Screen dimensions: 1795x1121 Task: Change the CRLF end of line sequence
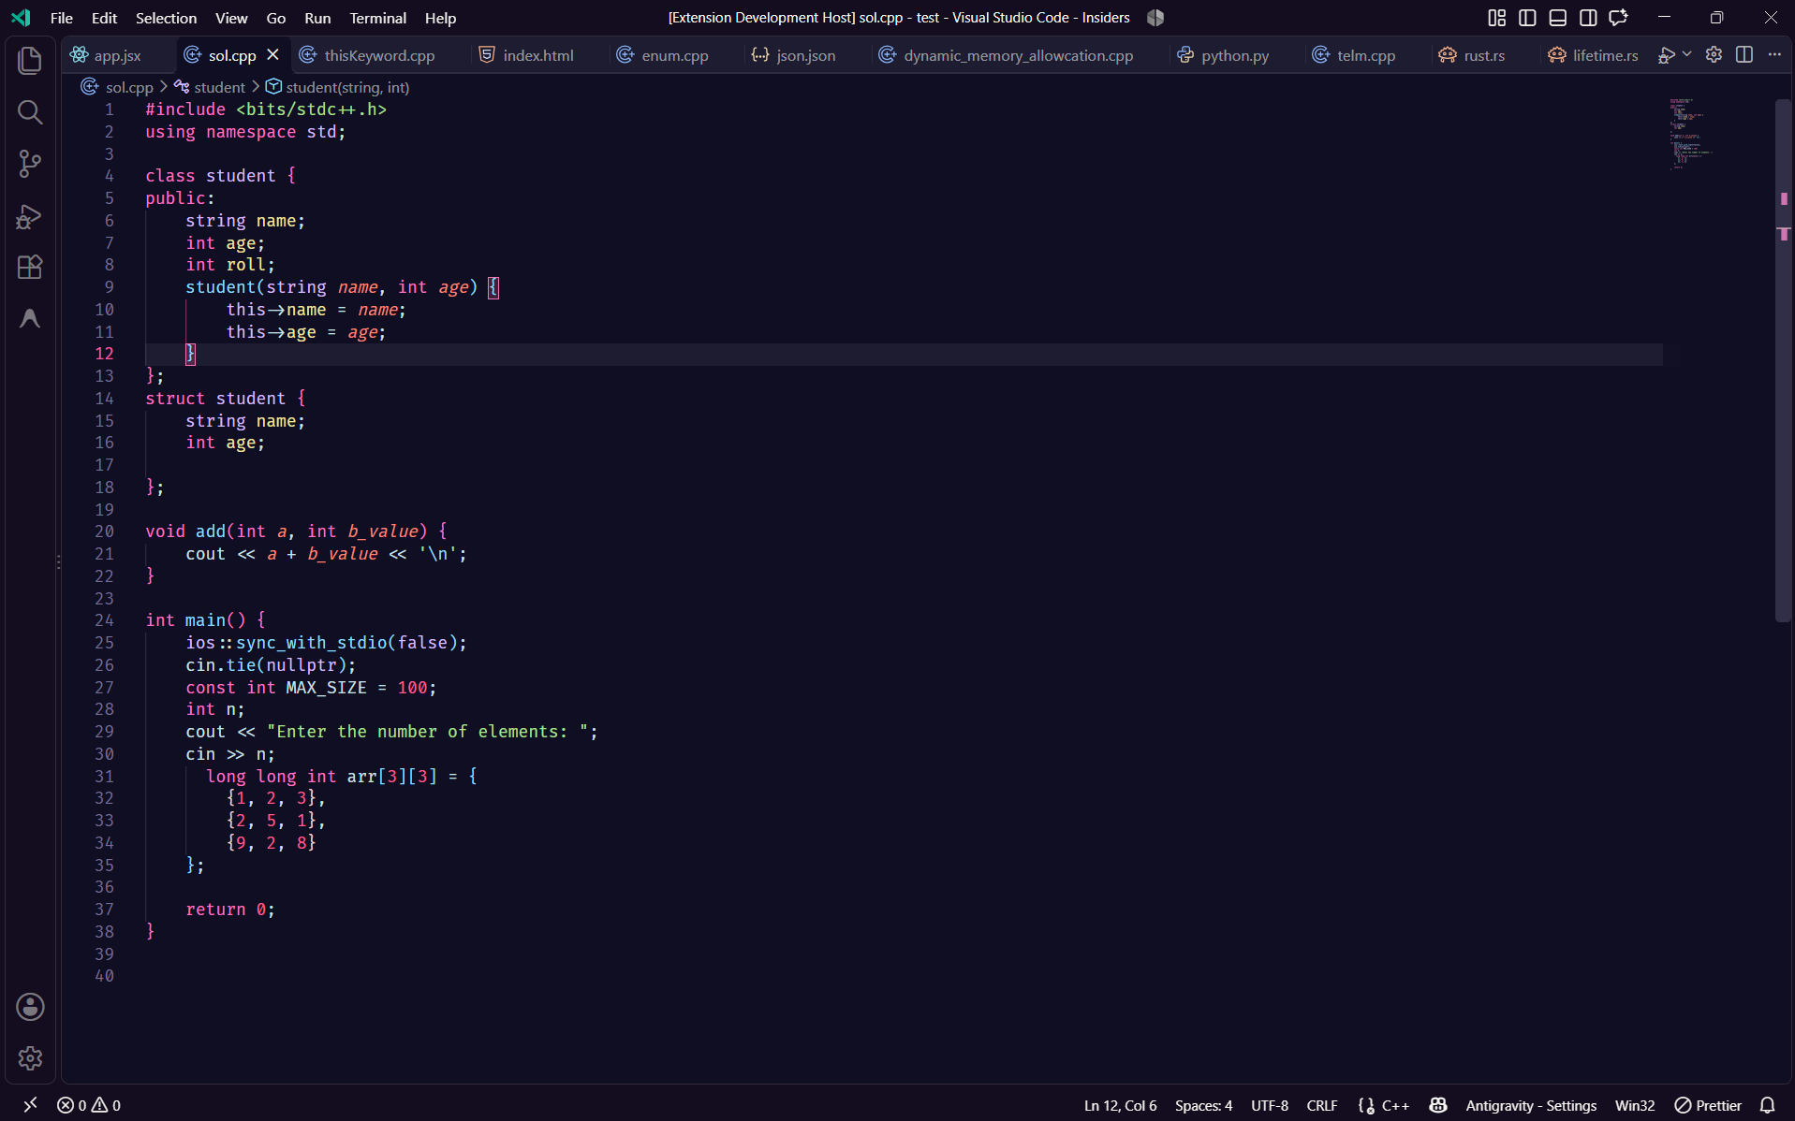(x=1322, y=1105)
